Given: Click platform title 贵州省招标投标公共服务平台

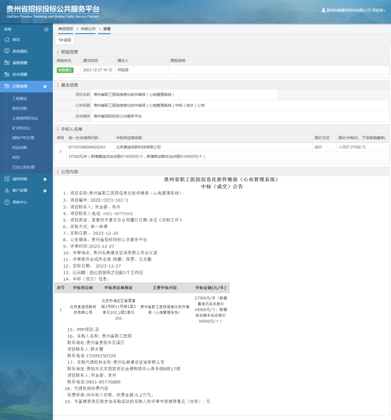Looking at the screenshot, I should point(53,9).
